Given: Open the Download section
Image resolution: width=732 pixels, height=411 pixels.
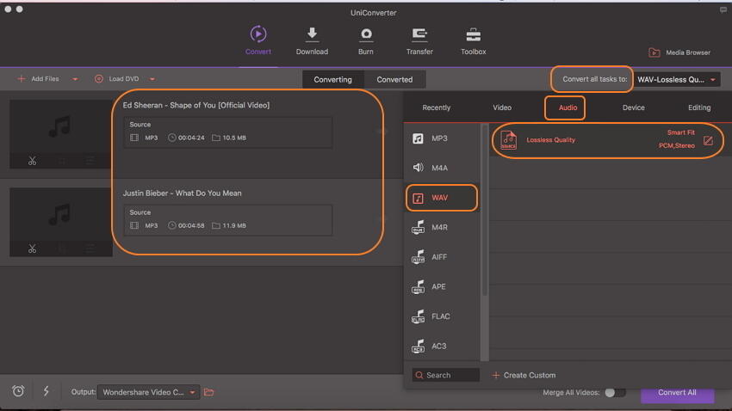Looking at the screenshot, I should pos(312,40).
